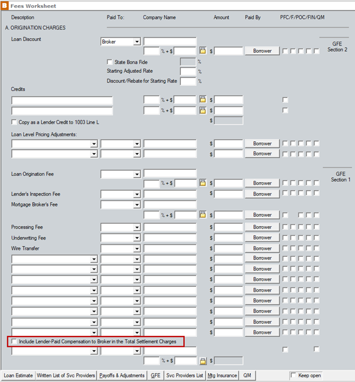The image size is (355, 382).
Task: Click the lock icon on the first Credits line
Action: click(x=202, y=100)
